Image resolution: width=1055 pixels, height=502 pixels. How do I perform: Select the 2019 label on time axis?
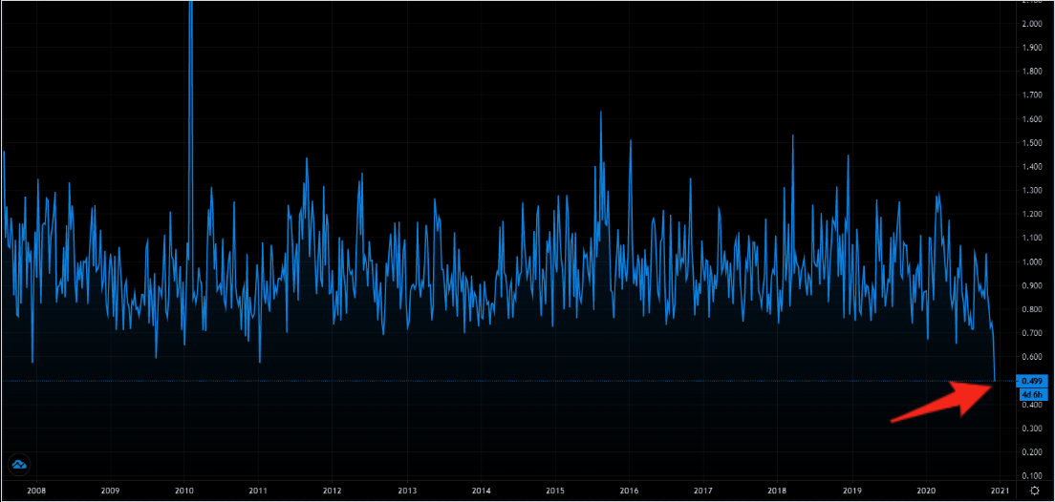[x=852, y=492]
